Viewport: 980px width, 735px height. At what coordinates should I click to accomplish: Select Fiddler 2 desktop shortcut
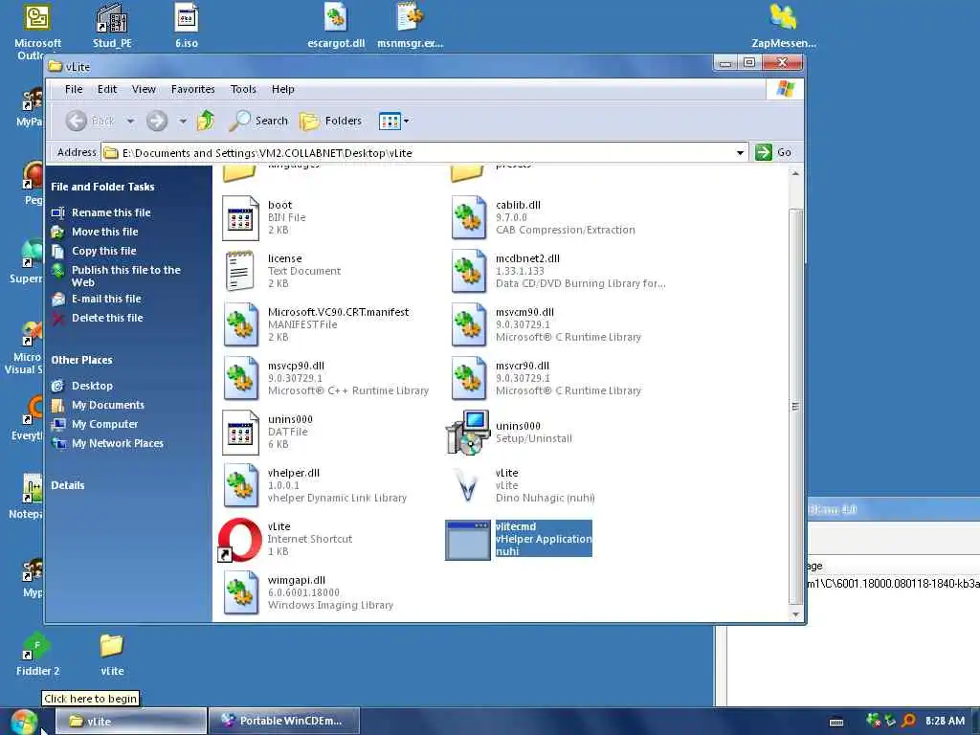click(37, 655)
